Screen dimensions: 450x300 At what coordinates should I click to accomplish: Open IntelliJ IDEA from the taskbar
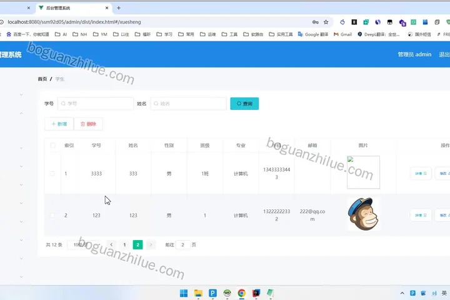256,293
